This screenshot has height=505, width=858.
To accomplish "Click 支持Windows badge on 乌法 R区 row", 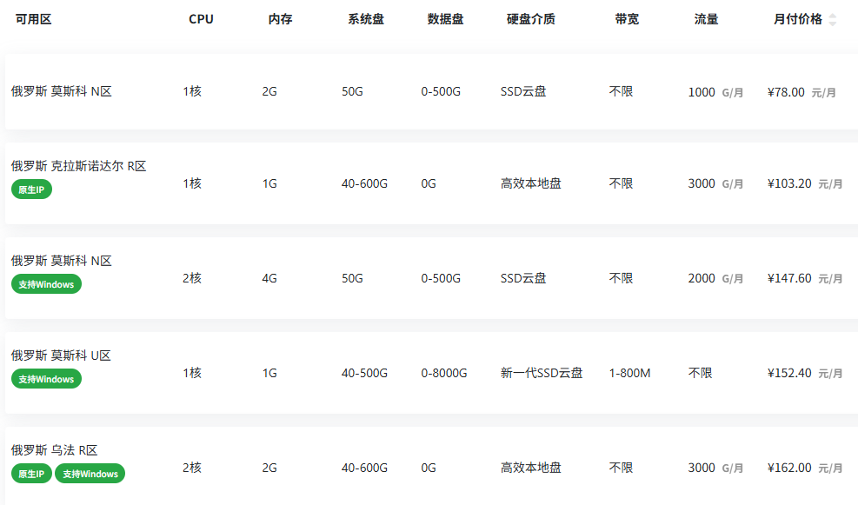I will 90,474.
